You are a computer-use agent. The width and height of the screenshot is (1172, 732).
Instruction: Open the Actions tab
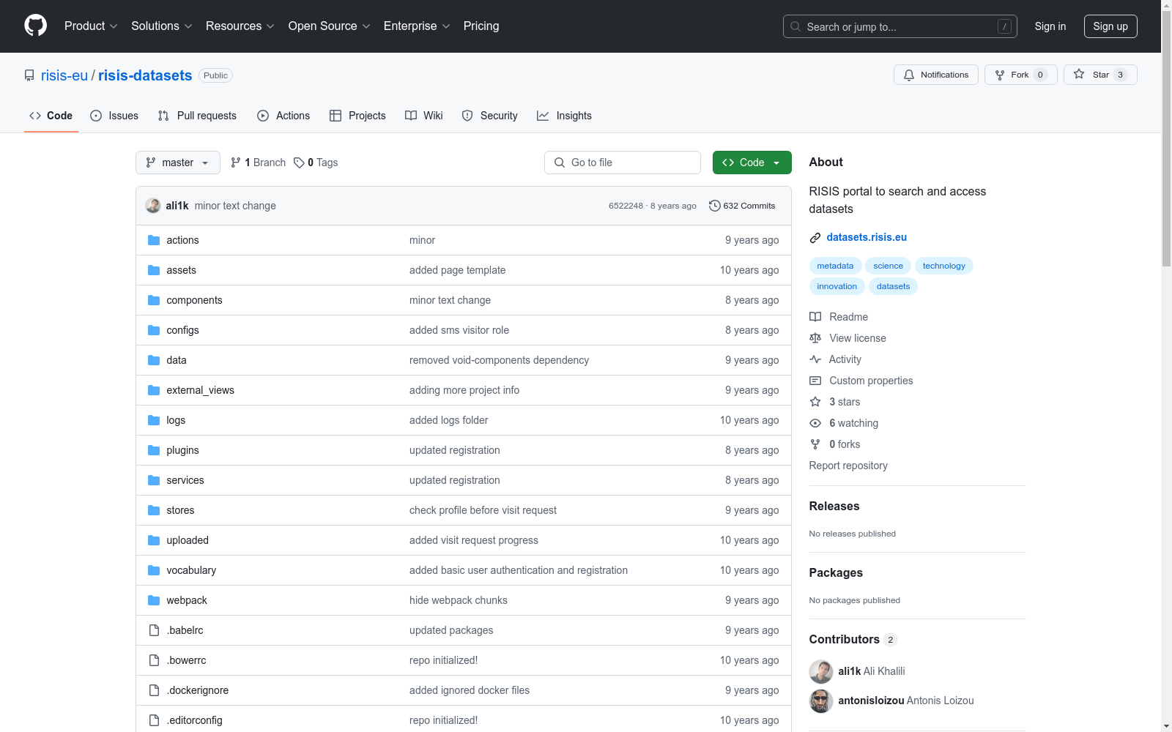tap(283, 116)
